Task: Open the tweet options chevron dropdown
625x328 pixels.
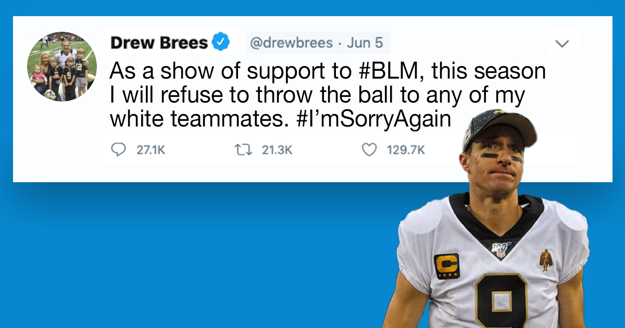Action: pos(562,44)
